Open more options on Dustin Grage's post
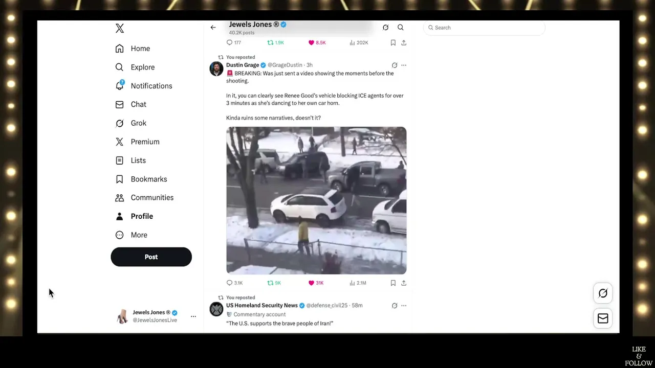The width and height of the screenshot is (655, 368). [404, 65]
